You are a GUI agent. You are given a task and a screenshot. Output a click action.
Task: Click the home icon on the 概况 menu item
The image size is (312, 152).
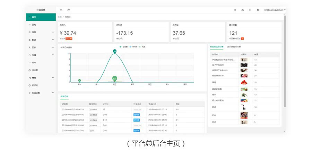pyautogui.click(x=30, y=17)
